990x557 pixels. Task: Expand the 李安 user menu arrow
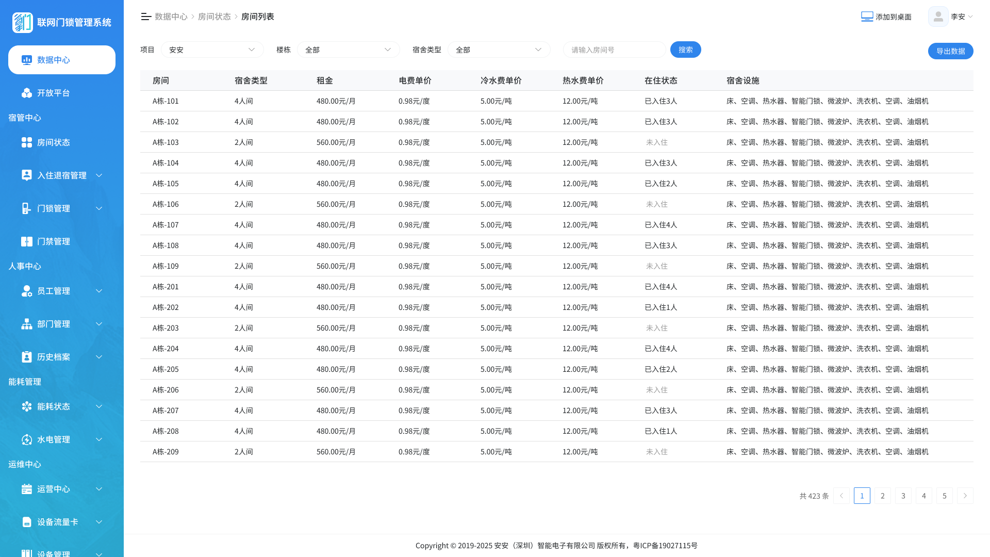point(970,17)
